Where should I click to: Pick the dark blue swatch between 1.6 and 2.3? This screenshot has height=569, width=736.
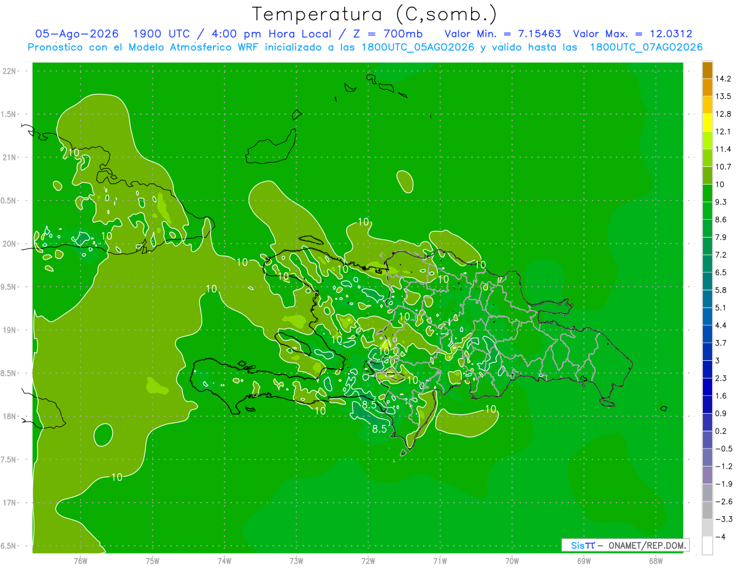[707, 387]
